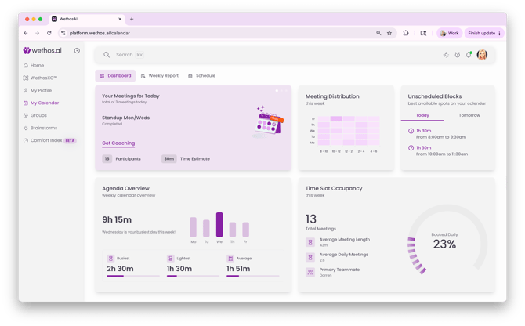Viewport: 525px width, 326px height.
Task: Open Brainstorms in the sidebar
Action: pyautogui.click(x=43, y=128)
